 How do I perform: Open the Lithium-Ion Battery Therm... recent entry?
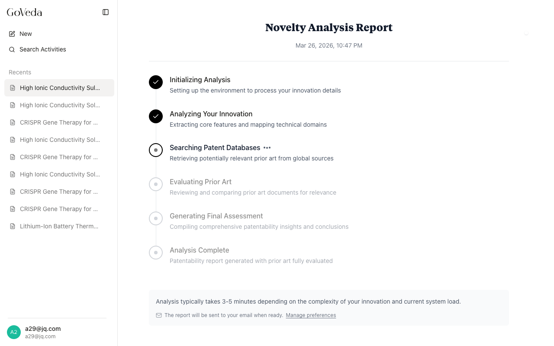point(59,226)
